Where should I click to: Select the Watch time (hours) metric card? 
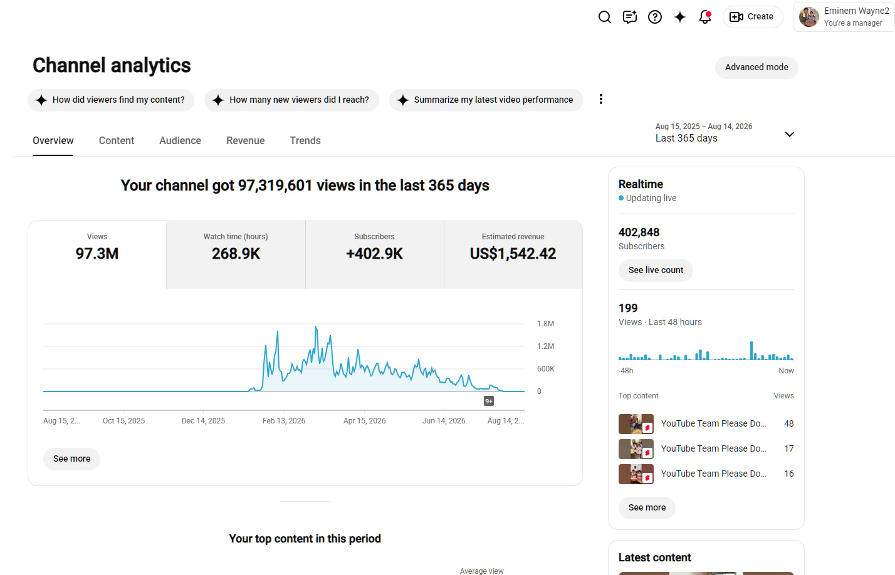coord(236,255)
